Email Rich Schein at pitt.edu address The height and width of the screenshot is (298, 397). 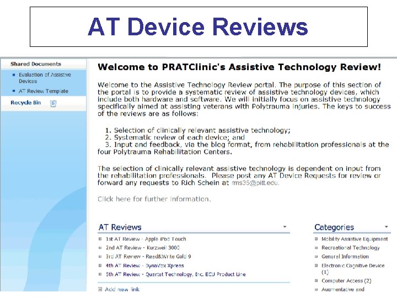[x=255, y=183]
